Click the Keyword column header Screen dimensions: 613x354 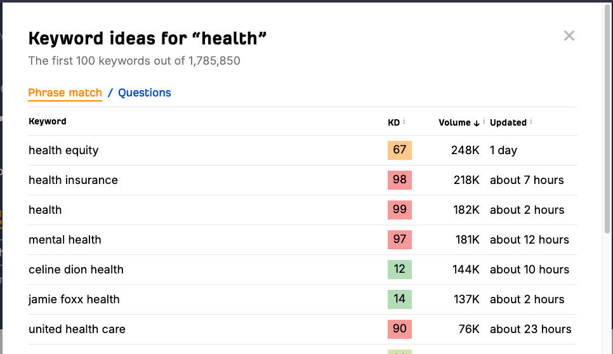(x=48, y=121)
